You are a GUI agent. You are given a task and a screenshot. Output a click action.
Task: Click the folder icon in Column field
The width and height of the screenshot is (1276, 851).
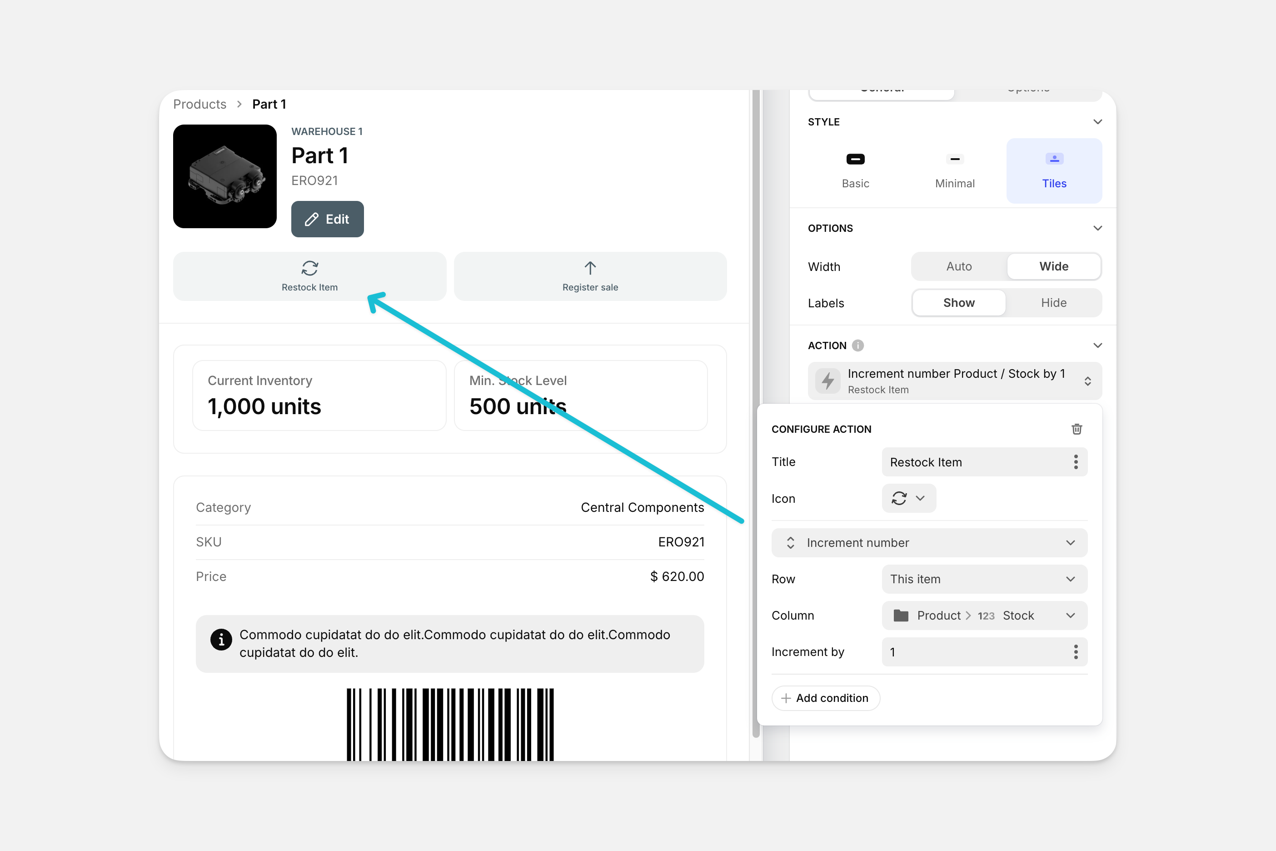pos(901,616)
